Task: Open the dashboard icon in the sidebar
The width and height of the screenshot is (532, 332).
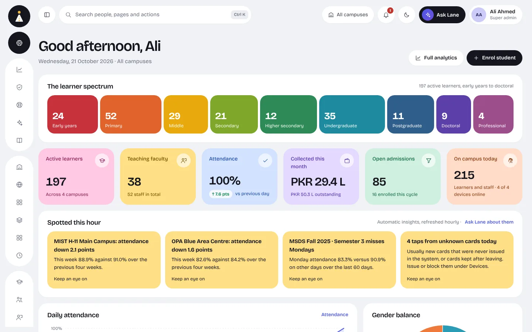Action: click(19, 43)
